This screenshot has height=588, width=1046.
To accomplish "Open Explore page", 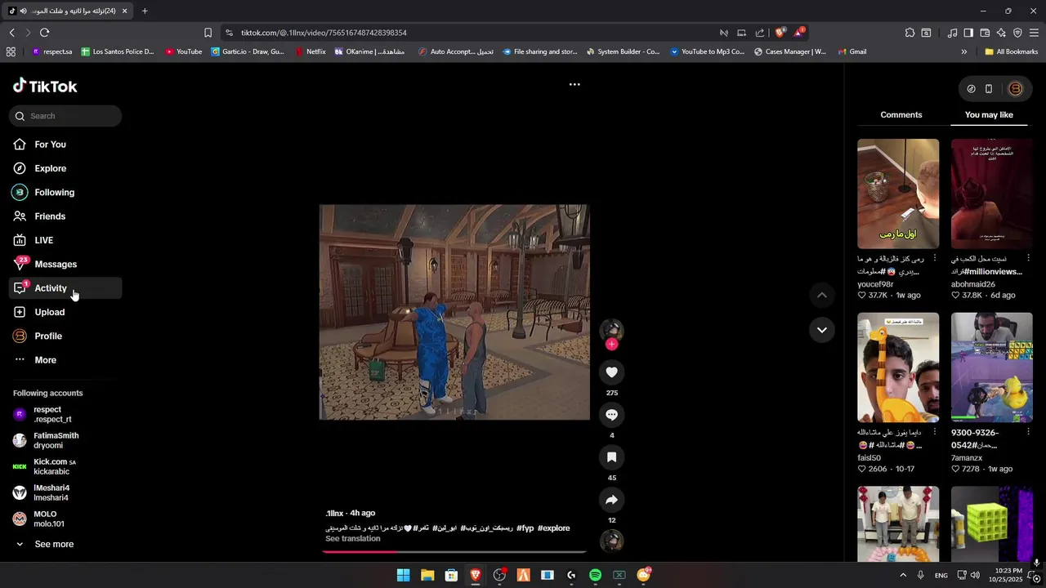I will (65, 168).
